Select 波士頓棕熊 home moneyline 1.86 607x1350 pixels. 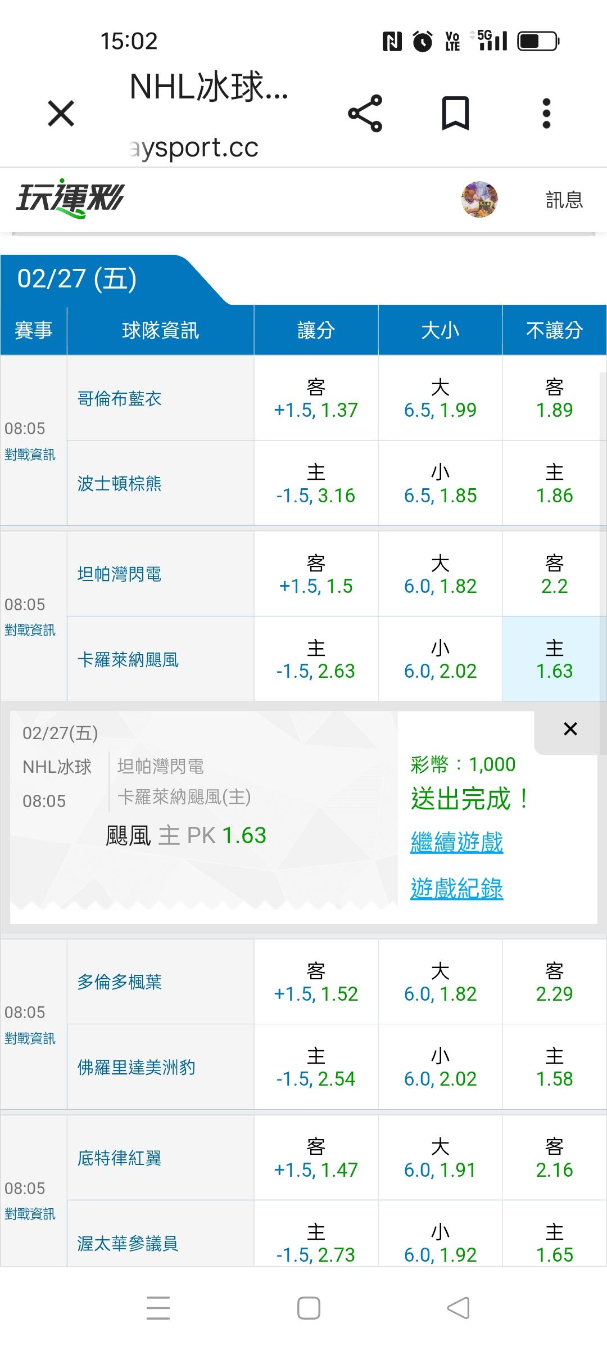tap(554, 484)
